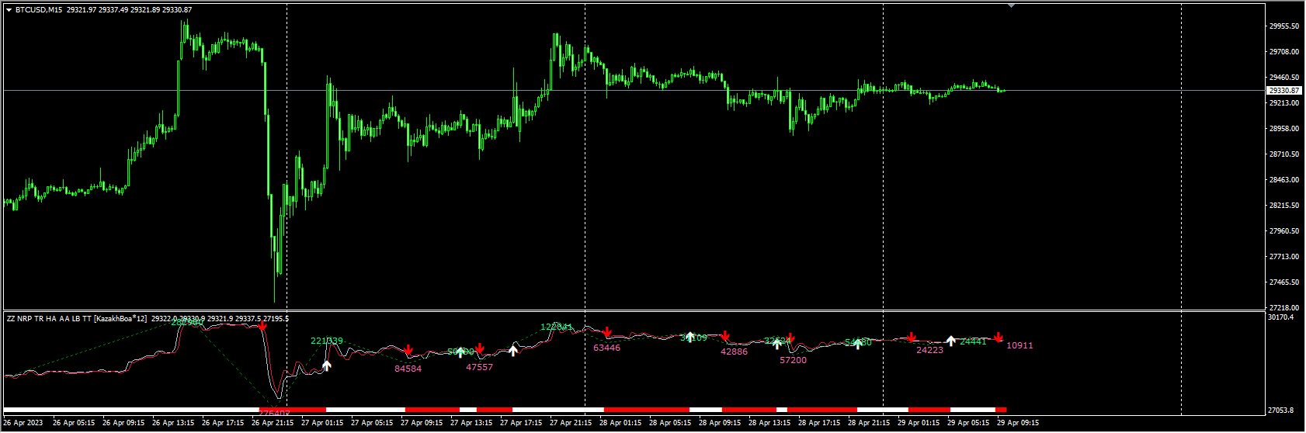Click the white buy arrow on 54480

[x=858, y=344]
